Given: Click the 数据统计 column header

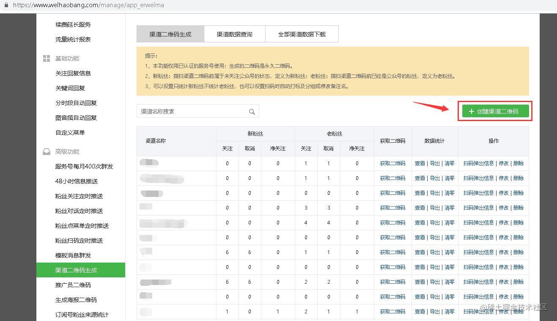Looking at the screenshot, I should coord(435,141).
